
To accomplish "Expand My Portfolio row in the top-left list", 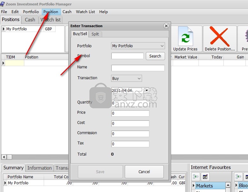I will (x=4, y=29).
